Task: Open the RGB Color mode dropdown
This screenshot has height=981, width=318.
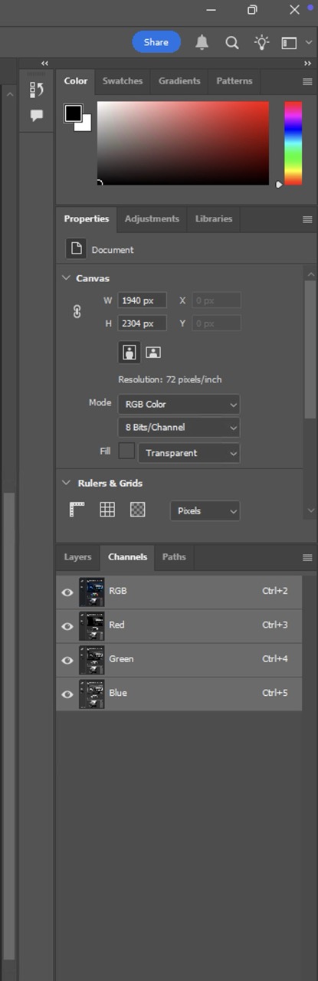Action: [x=179, y=404]
